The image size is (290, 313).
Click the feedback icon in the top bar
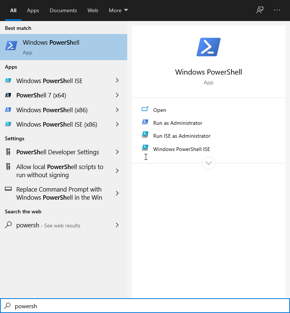[x=260, y=10]
